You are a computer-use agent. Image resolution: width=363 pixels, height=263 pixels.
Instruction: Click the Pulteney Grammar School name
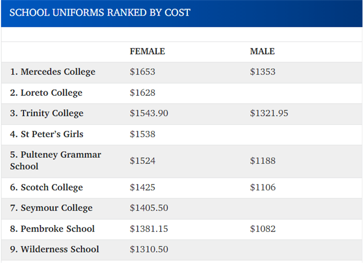click(55, 160)
